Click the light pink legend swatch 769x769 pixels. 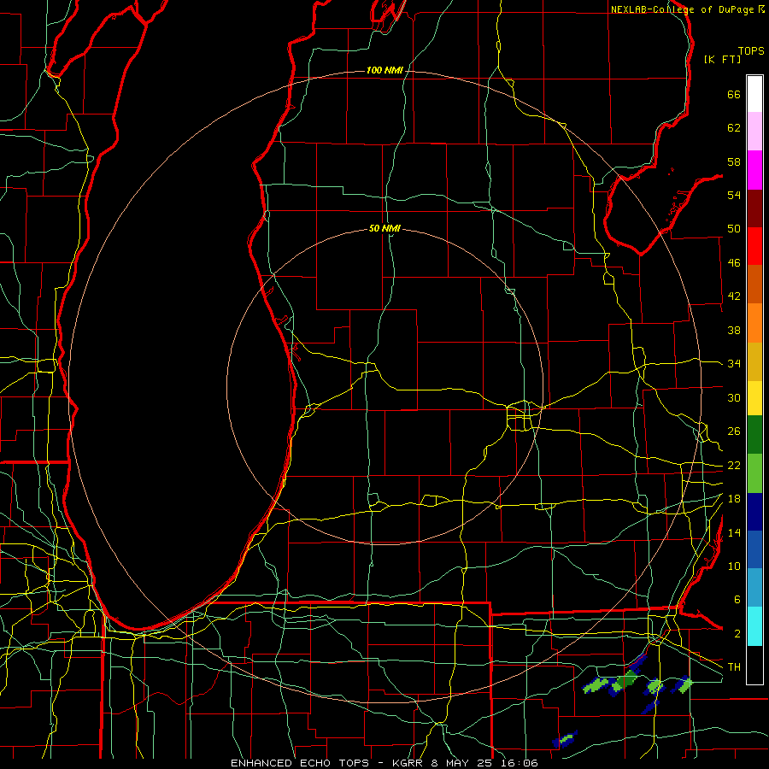(754, 131)
